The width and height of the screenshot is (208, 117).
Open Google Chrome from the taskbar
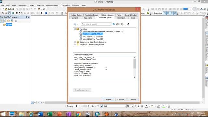click(78, 114)
